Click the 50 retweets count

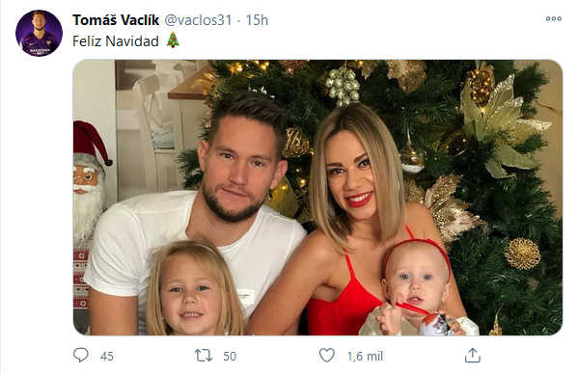pyautogui.click(x=230, y=356)
